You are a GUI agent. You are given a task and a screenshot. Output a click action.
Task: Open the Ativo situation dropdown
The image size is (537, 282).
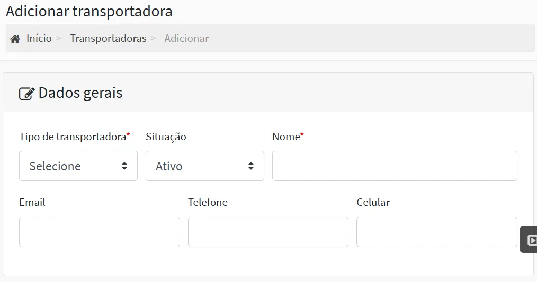[x=205, y=166]
